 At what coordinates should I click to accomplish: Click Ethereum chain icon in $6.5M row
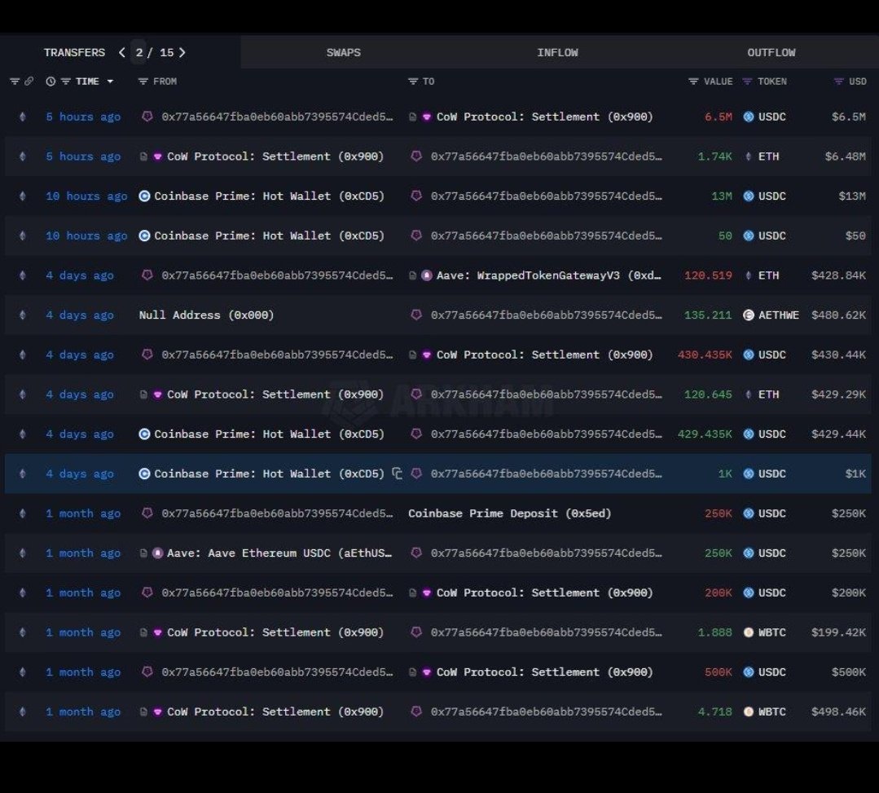(x=23, y=117)
